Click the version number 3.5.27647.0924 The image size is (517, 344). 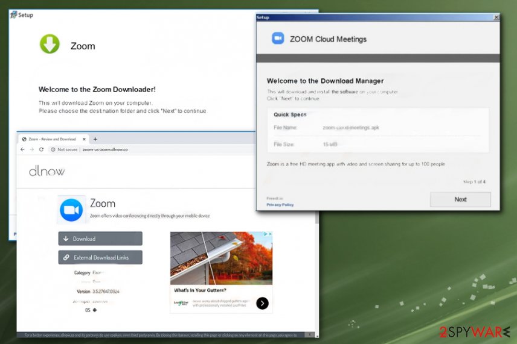point(106,292)
